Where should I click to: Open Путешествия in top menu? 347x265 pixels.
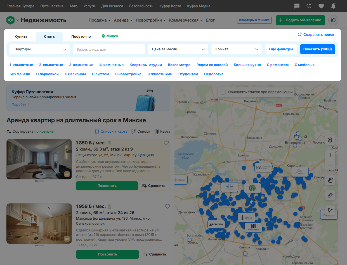click(x=52, y=6)
